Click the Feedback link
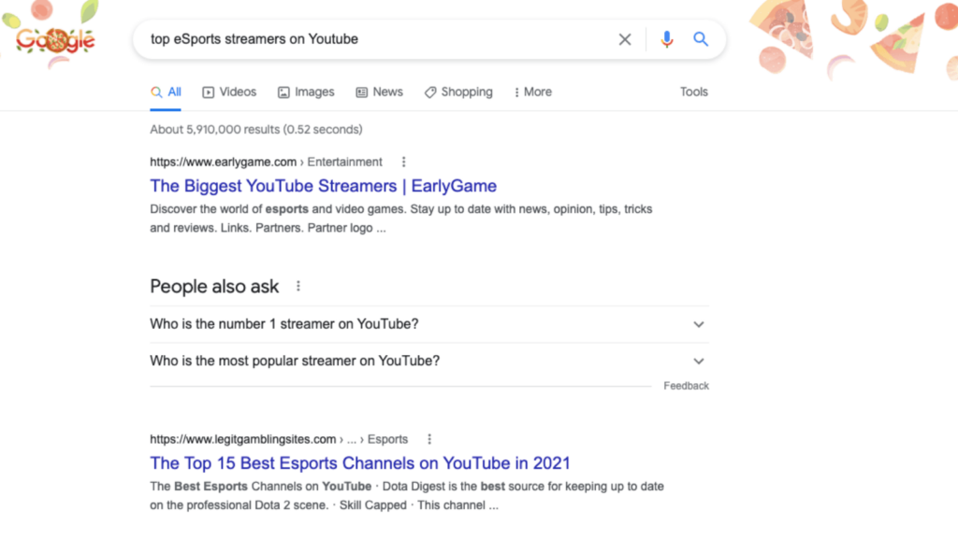The height and width of the screenshot is (538, 958). tap(686, 386)
